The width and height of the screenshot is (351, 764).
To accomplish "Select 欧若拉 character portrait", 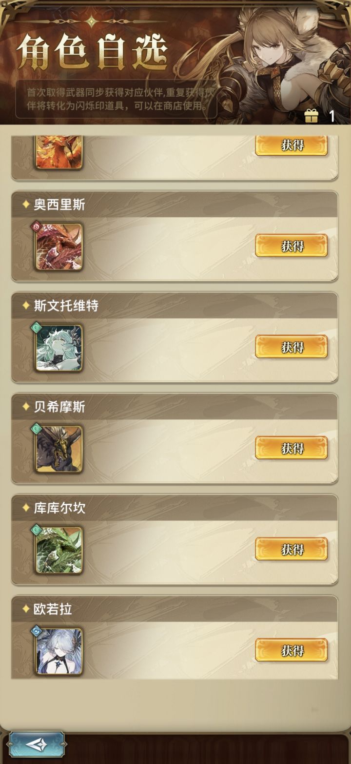I will point(58,651).
